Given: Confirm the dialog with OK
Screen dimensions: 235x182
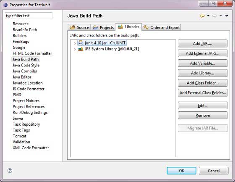Looking at the screenshot, I should (181, 171).
